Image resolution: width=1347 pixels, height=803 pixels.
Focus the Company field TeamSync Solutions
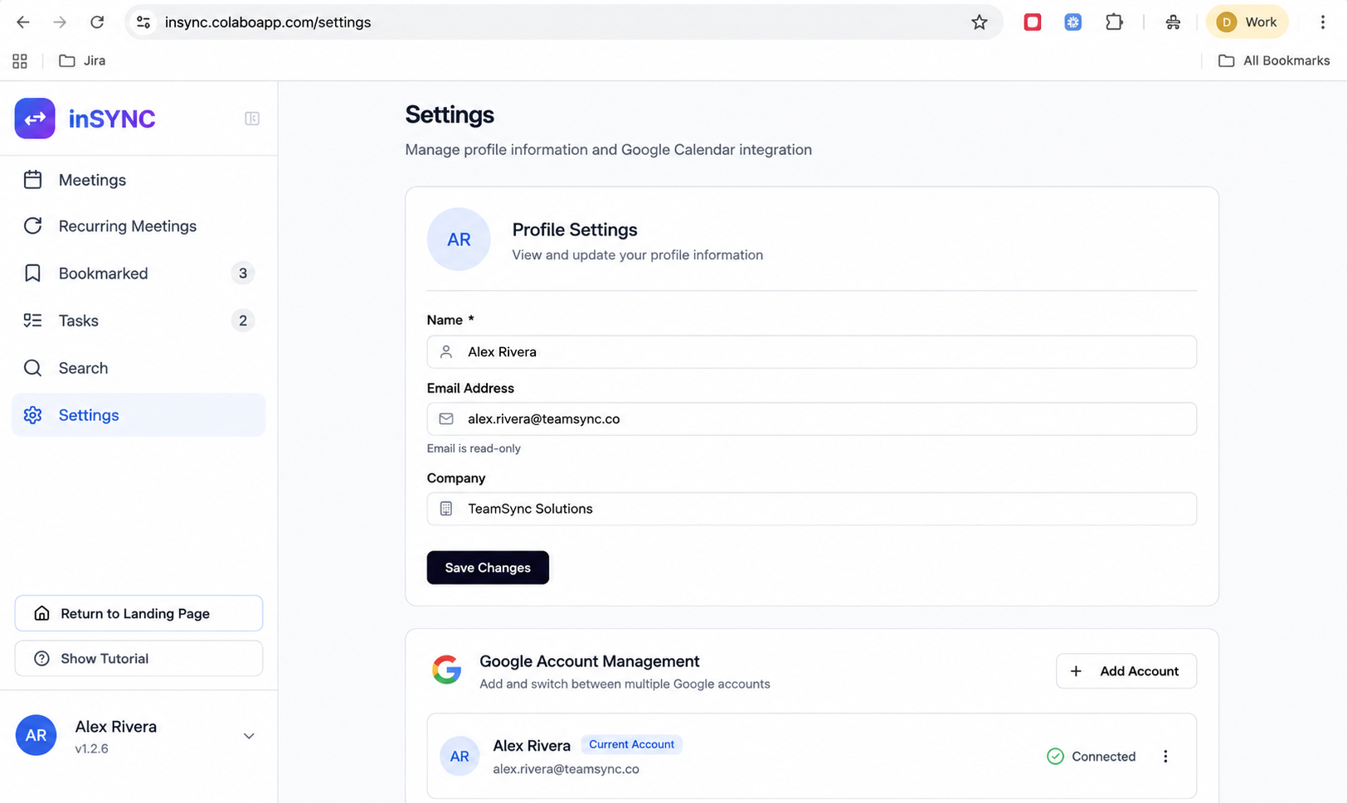tap(811, 509)
